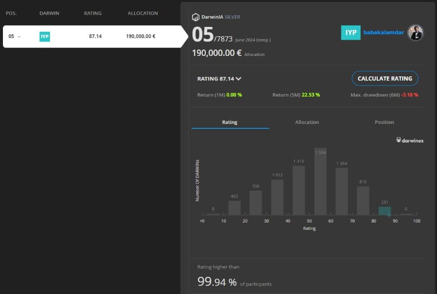Click the darwinex logo on the chart

point(410,140)
